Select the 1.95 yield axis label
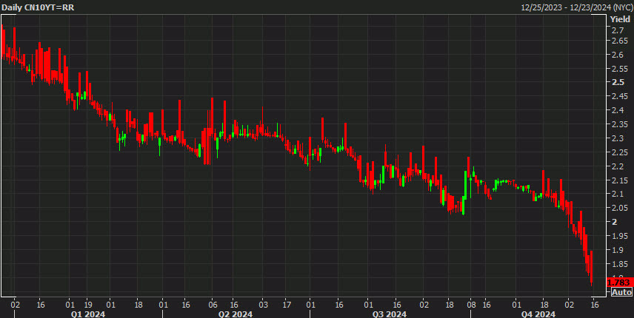 point(620,236)
